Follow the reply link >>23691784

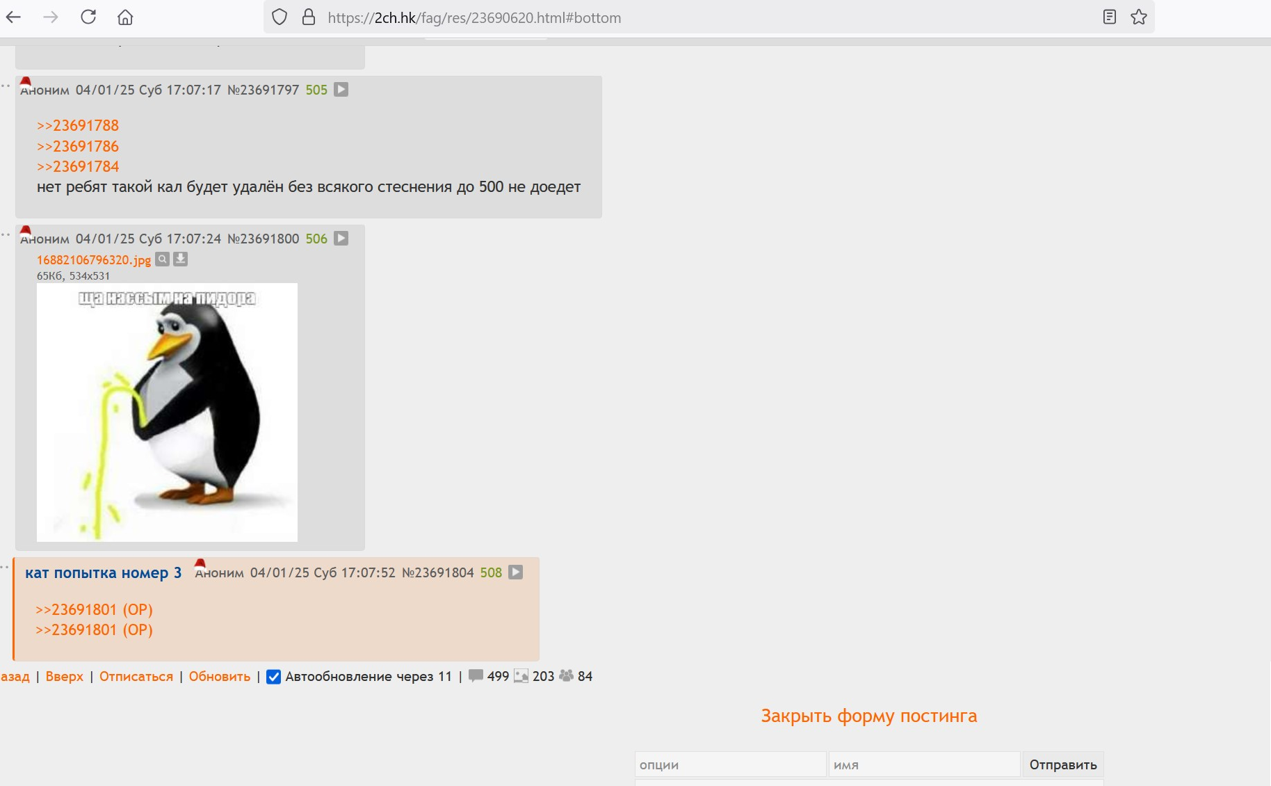(x=78, y=167)
